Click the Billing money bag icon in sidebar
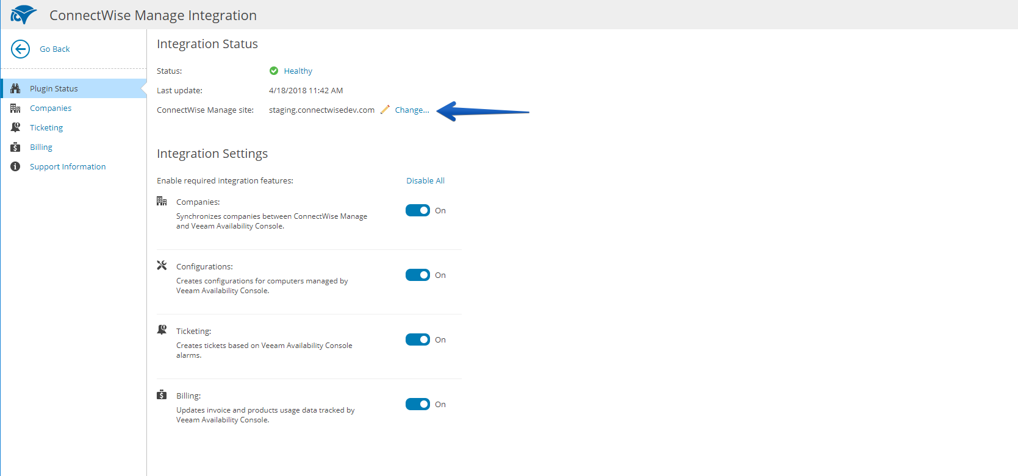Image resolution: width=1018 pixels, height=476 pixels. pos(15,147)
